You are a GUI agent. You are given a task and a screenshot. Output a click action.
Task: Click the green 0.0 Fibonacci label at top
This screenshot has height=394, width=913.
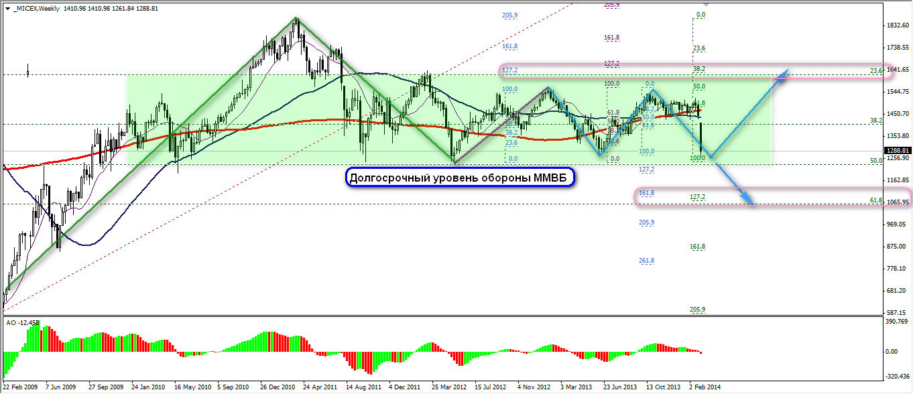(x=701, y=15)
